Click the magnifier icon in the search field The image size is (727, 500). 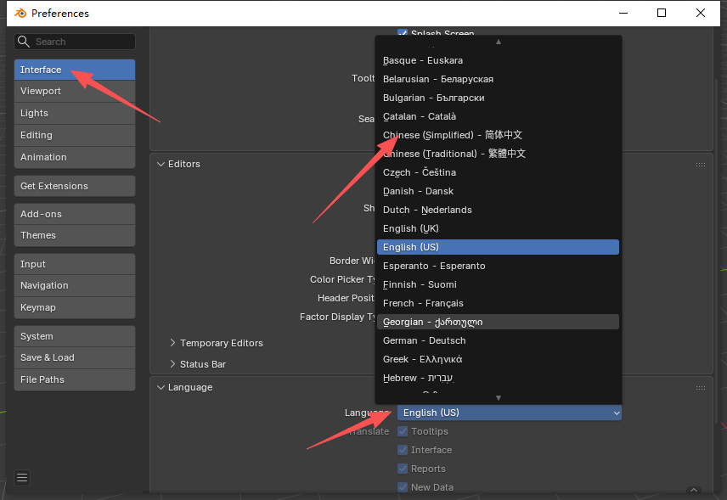(25, 42)
